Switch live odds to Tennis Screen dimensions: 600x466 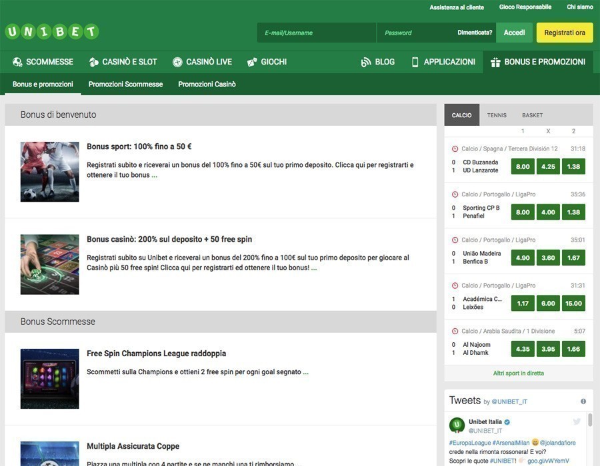coord(497,115)
